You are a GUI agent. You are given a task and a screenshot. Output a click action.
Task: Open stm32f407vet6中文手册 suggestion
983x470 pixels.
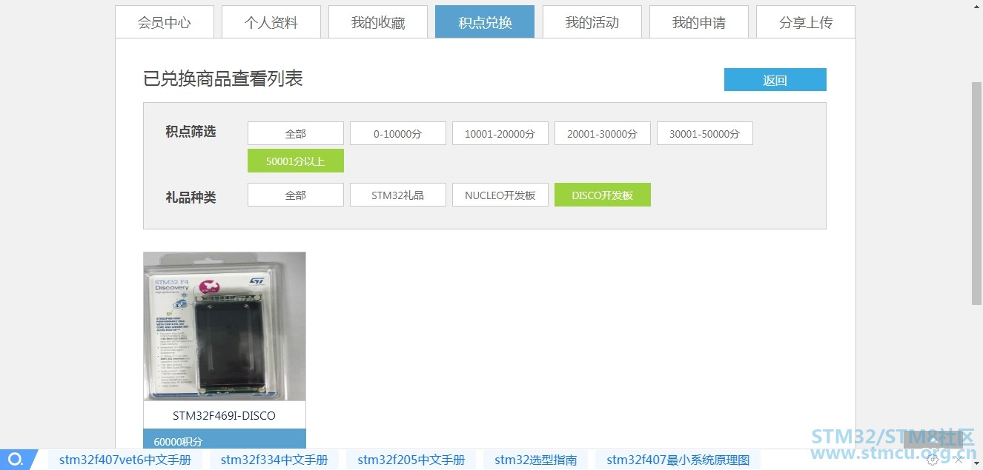(x=125, y=460)
